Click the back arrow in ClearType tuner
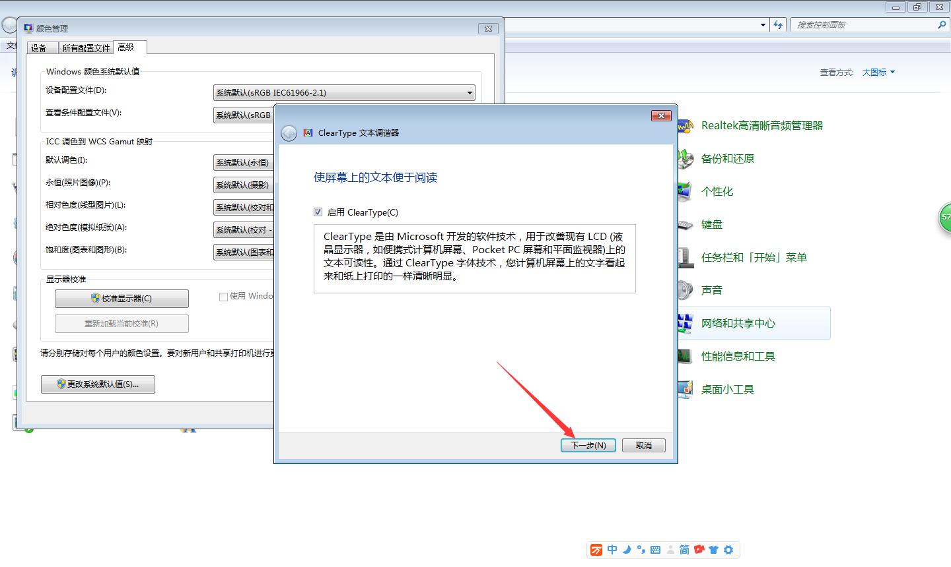The height and width of the screenshot is (567, 951). 289,133
